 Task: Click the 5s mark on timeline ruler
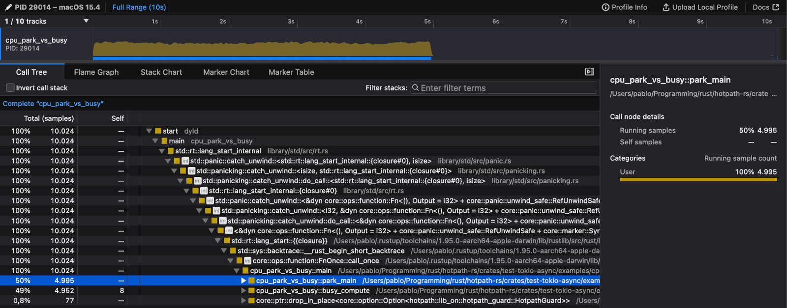tap(427, 22)
